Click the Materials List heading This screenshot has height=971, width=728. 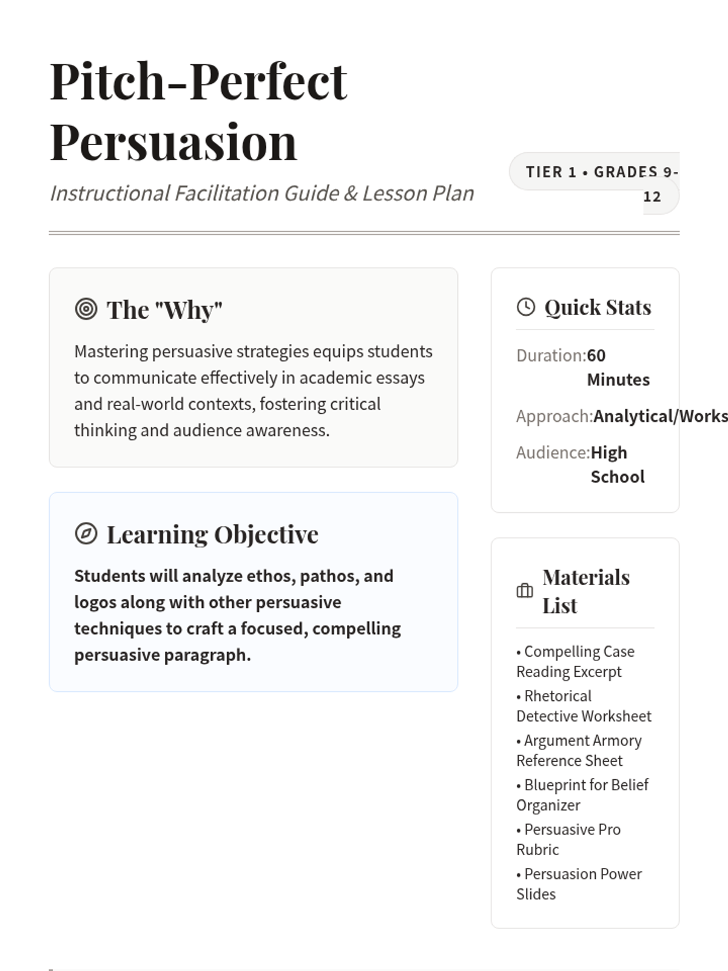pos(586,591)
